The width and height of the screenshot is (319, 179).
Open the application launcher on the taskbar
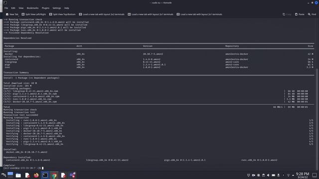point(3,175)
